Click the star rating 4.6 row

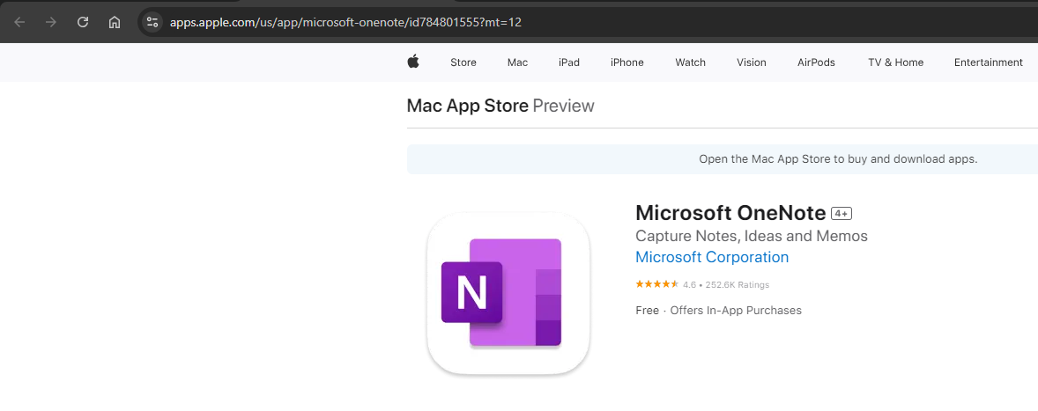[702, 285]
